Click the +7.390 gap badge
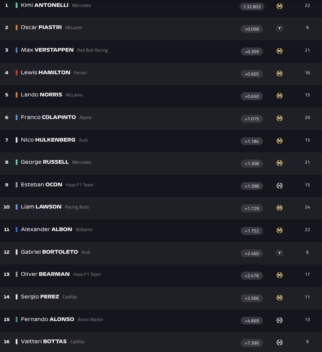The width and height of the screenshot is (322, 352). pos(252,343)
